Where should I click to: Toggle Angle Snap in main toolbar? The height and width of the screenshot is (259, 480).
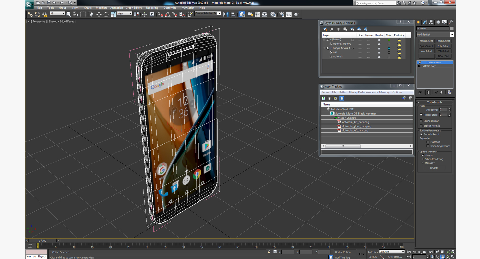168,14
